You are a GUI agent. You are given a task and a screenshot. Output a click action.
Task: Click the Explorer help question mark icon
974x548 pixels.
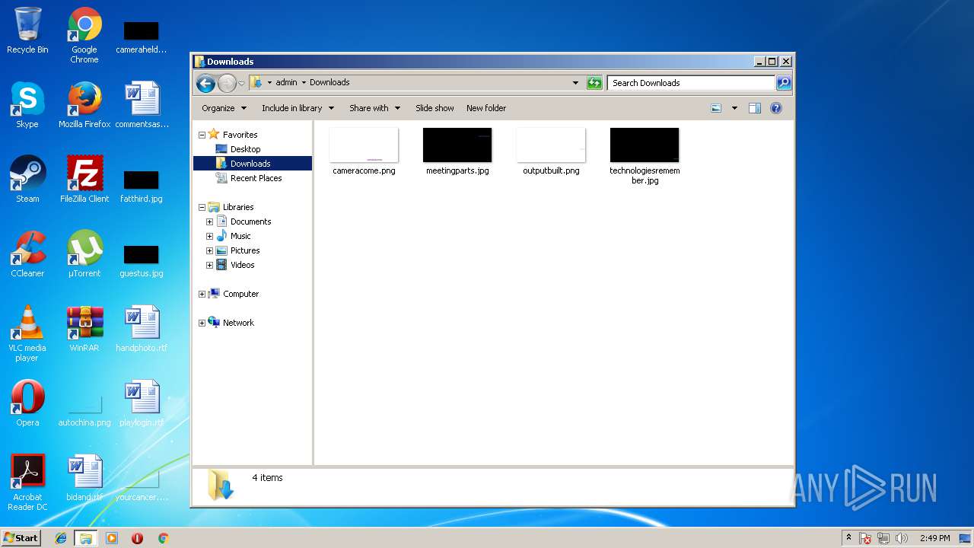click(x=776, y=108)
